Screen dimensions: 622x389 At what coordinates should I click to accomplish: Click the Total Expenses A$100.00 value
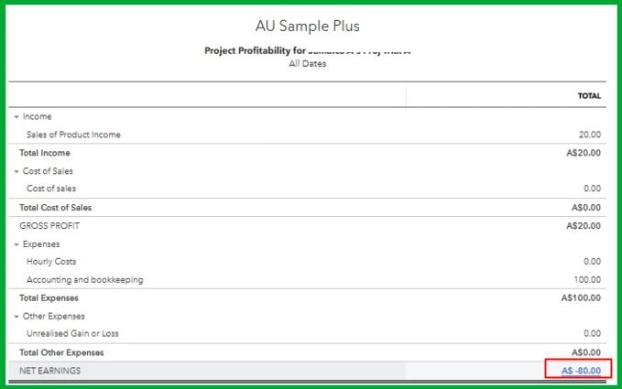click(x=581, y=297)
